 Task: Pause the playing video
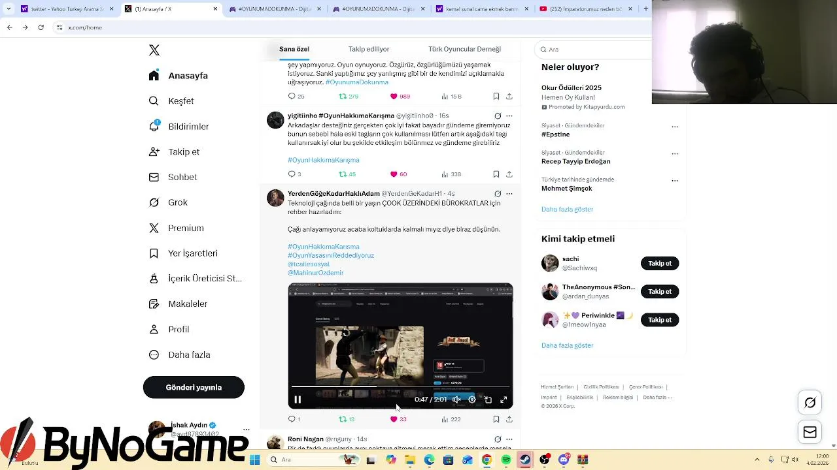coord(298,399)
